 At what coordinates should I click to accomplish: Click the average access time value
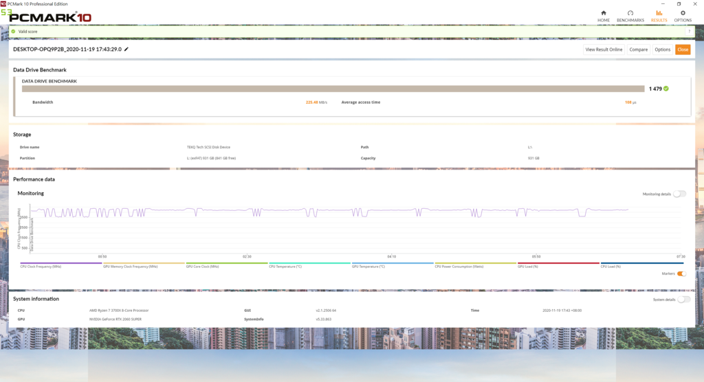click(630, 102)
